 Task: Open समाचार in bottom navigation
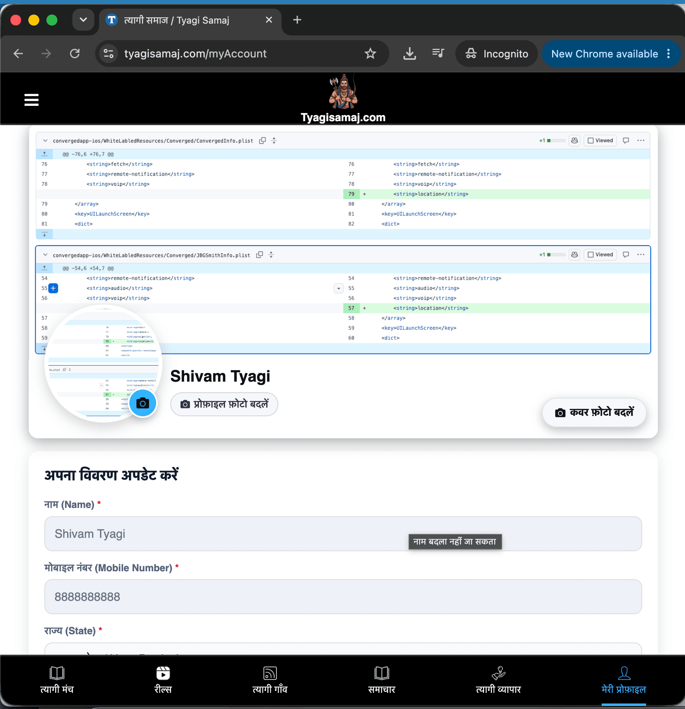(x=382, y=680)
